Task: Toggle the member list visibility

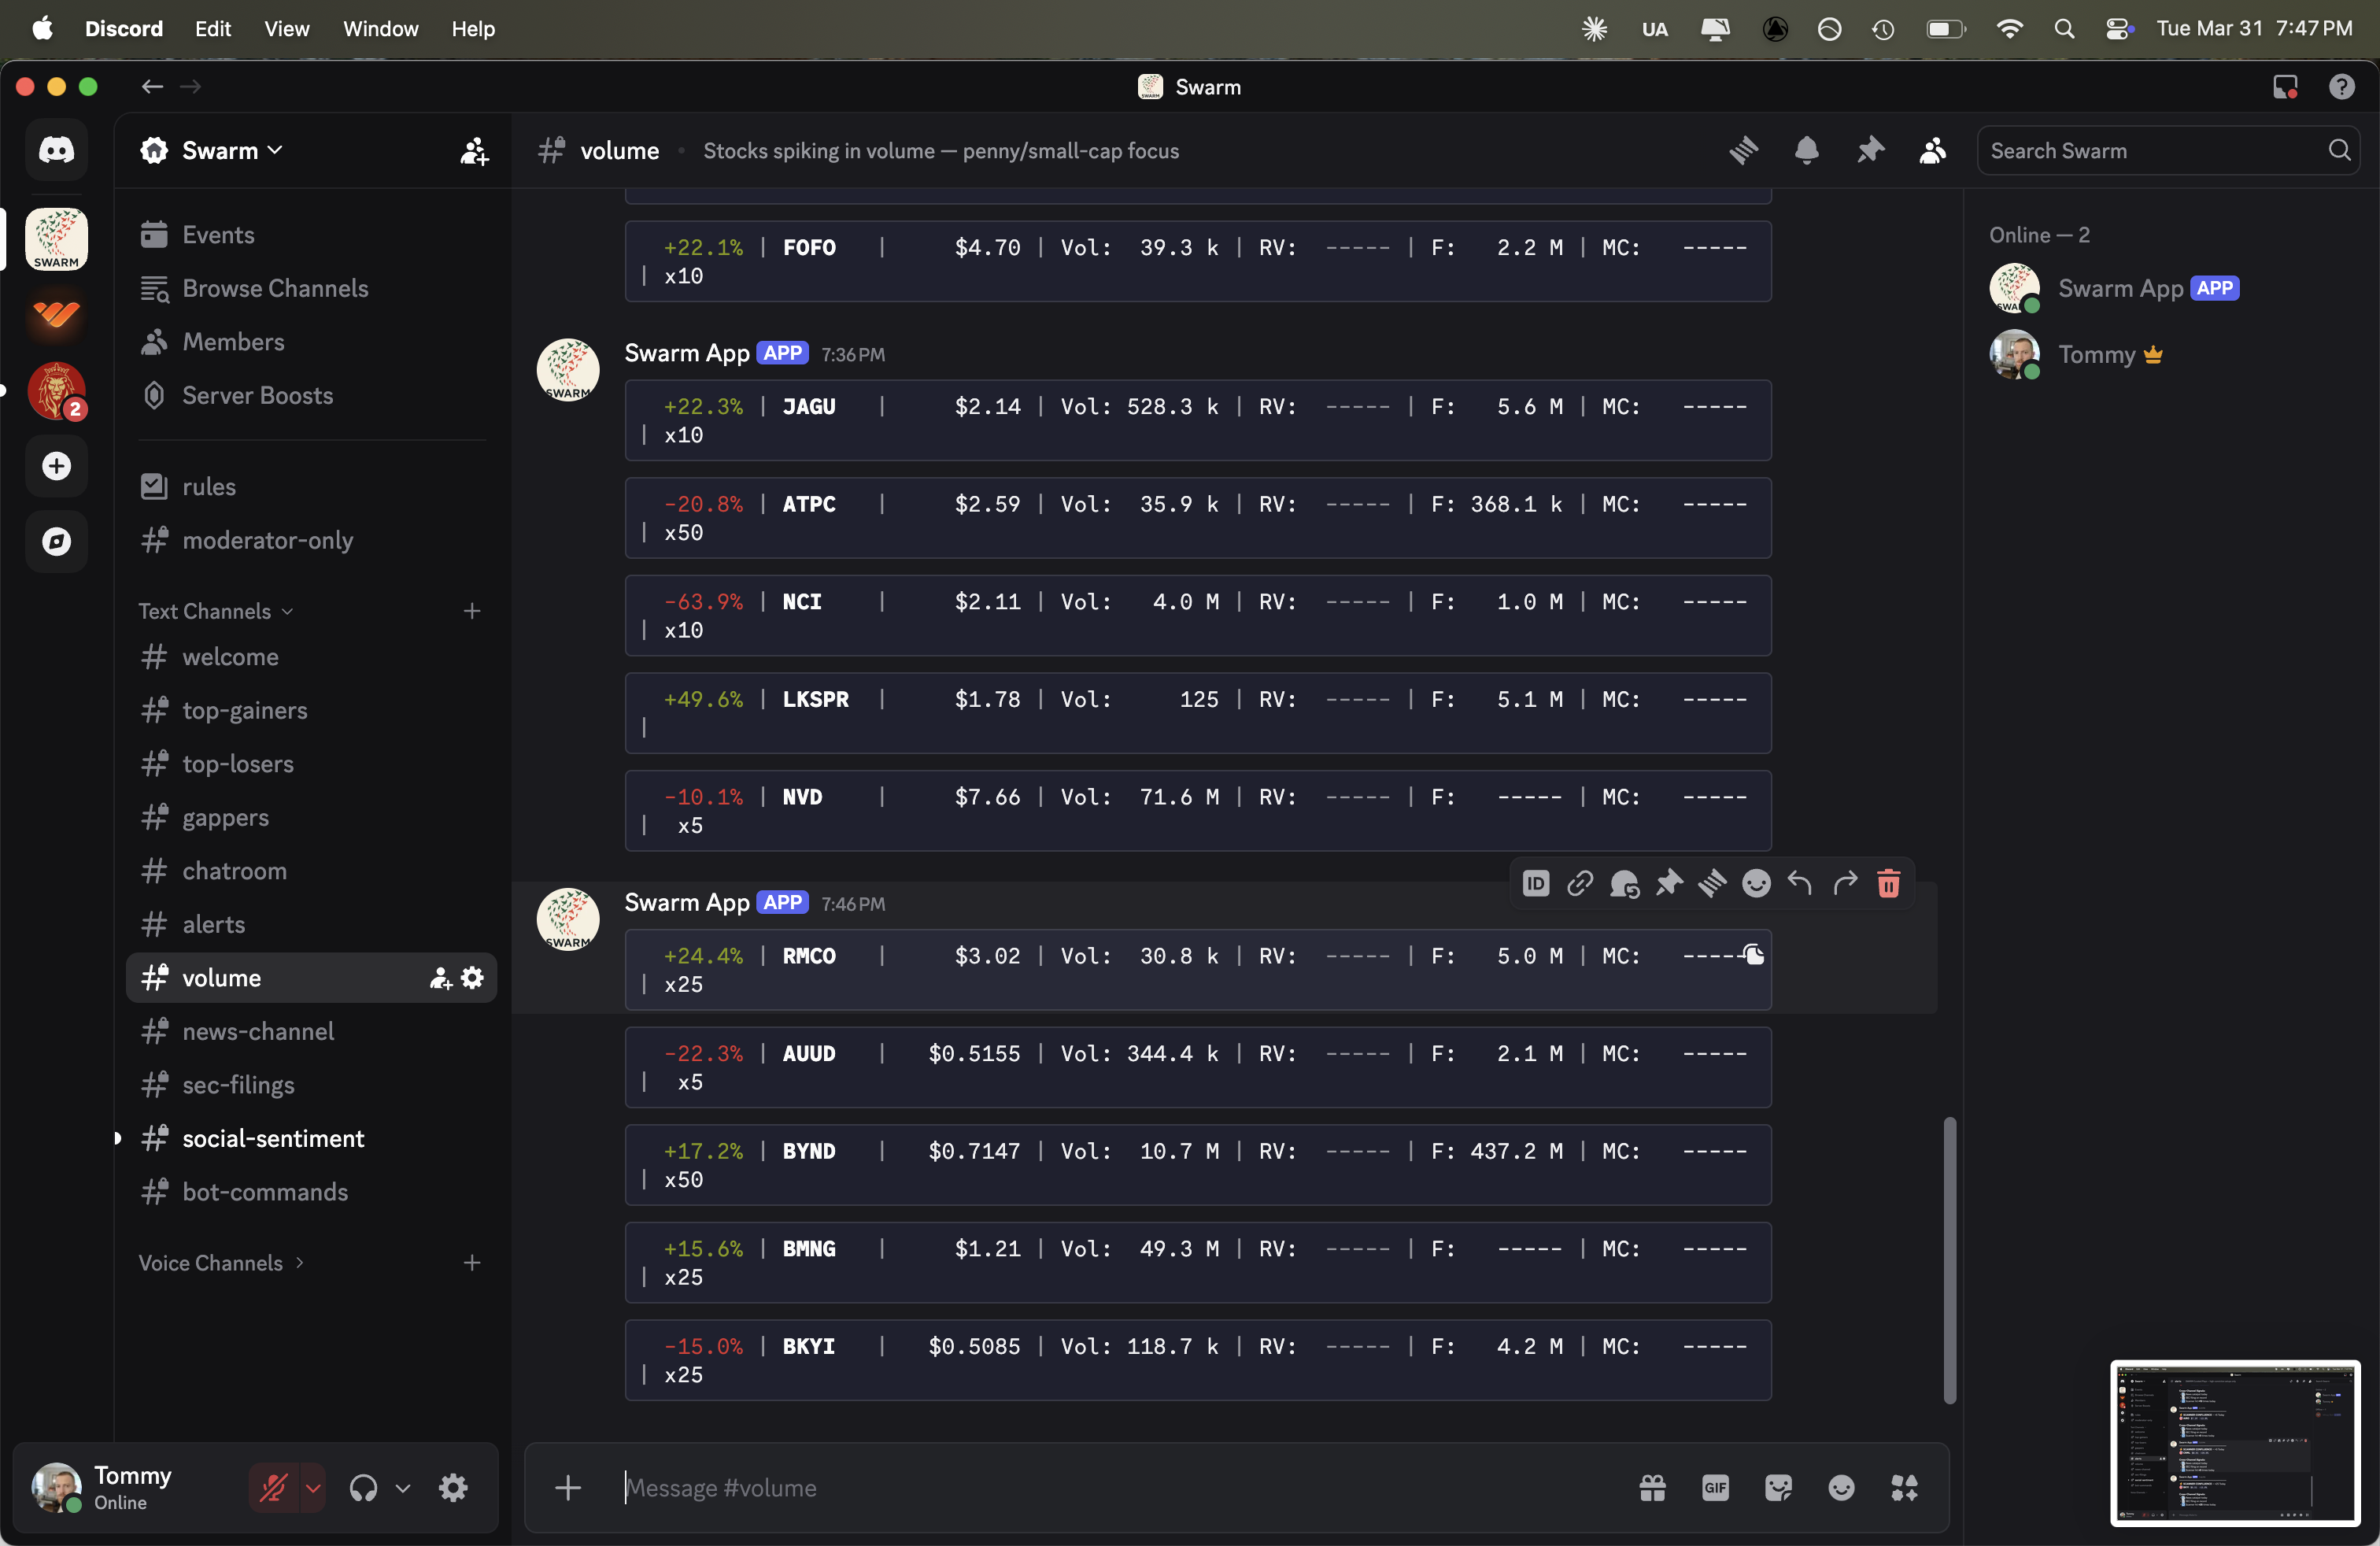Action: pyautogui.click(x=1931, y=150)
